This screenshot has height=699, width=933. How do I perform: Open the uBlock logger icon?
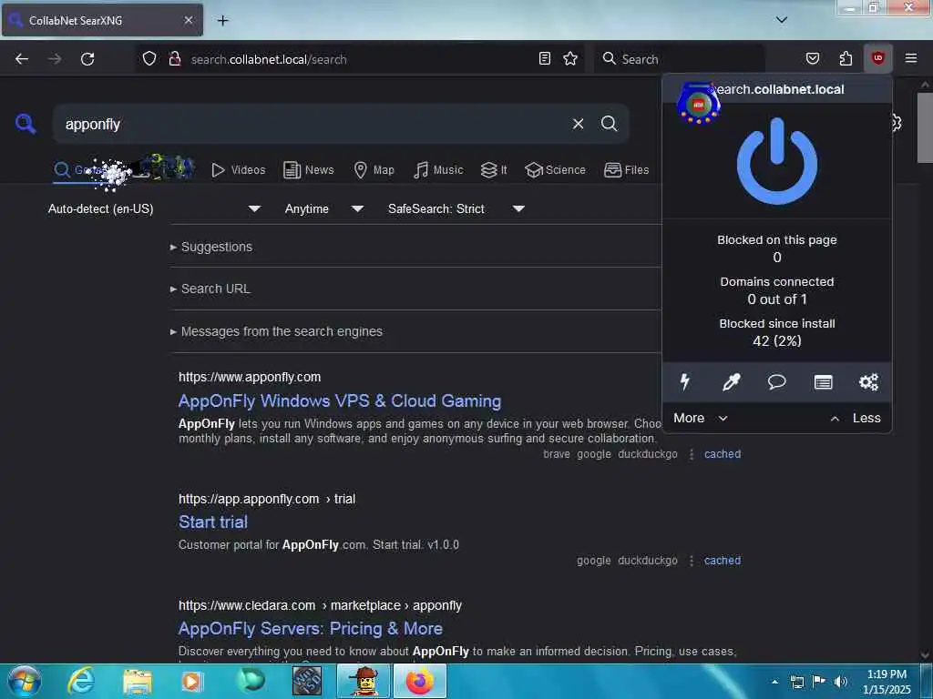pyautogui.click(x=823, y=381)
